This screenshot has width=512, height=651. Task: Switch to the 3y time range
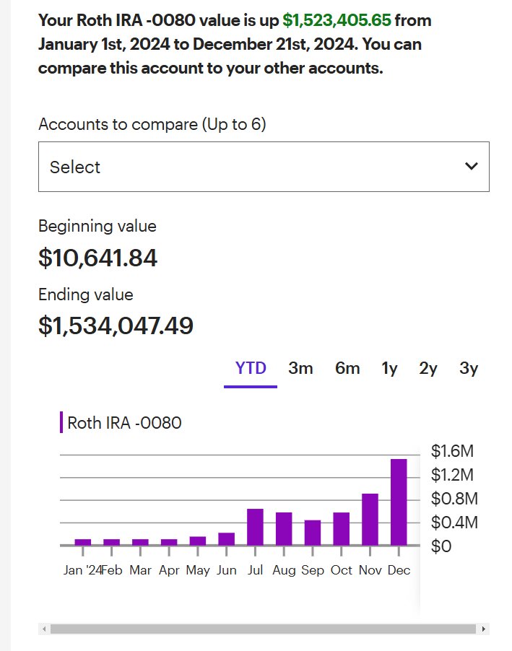tap(469, 368)
